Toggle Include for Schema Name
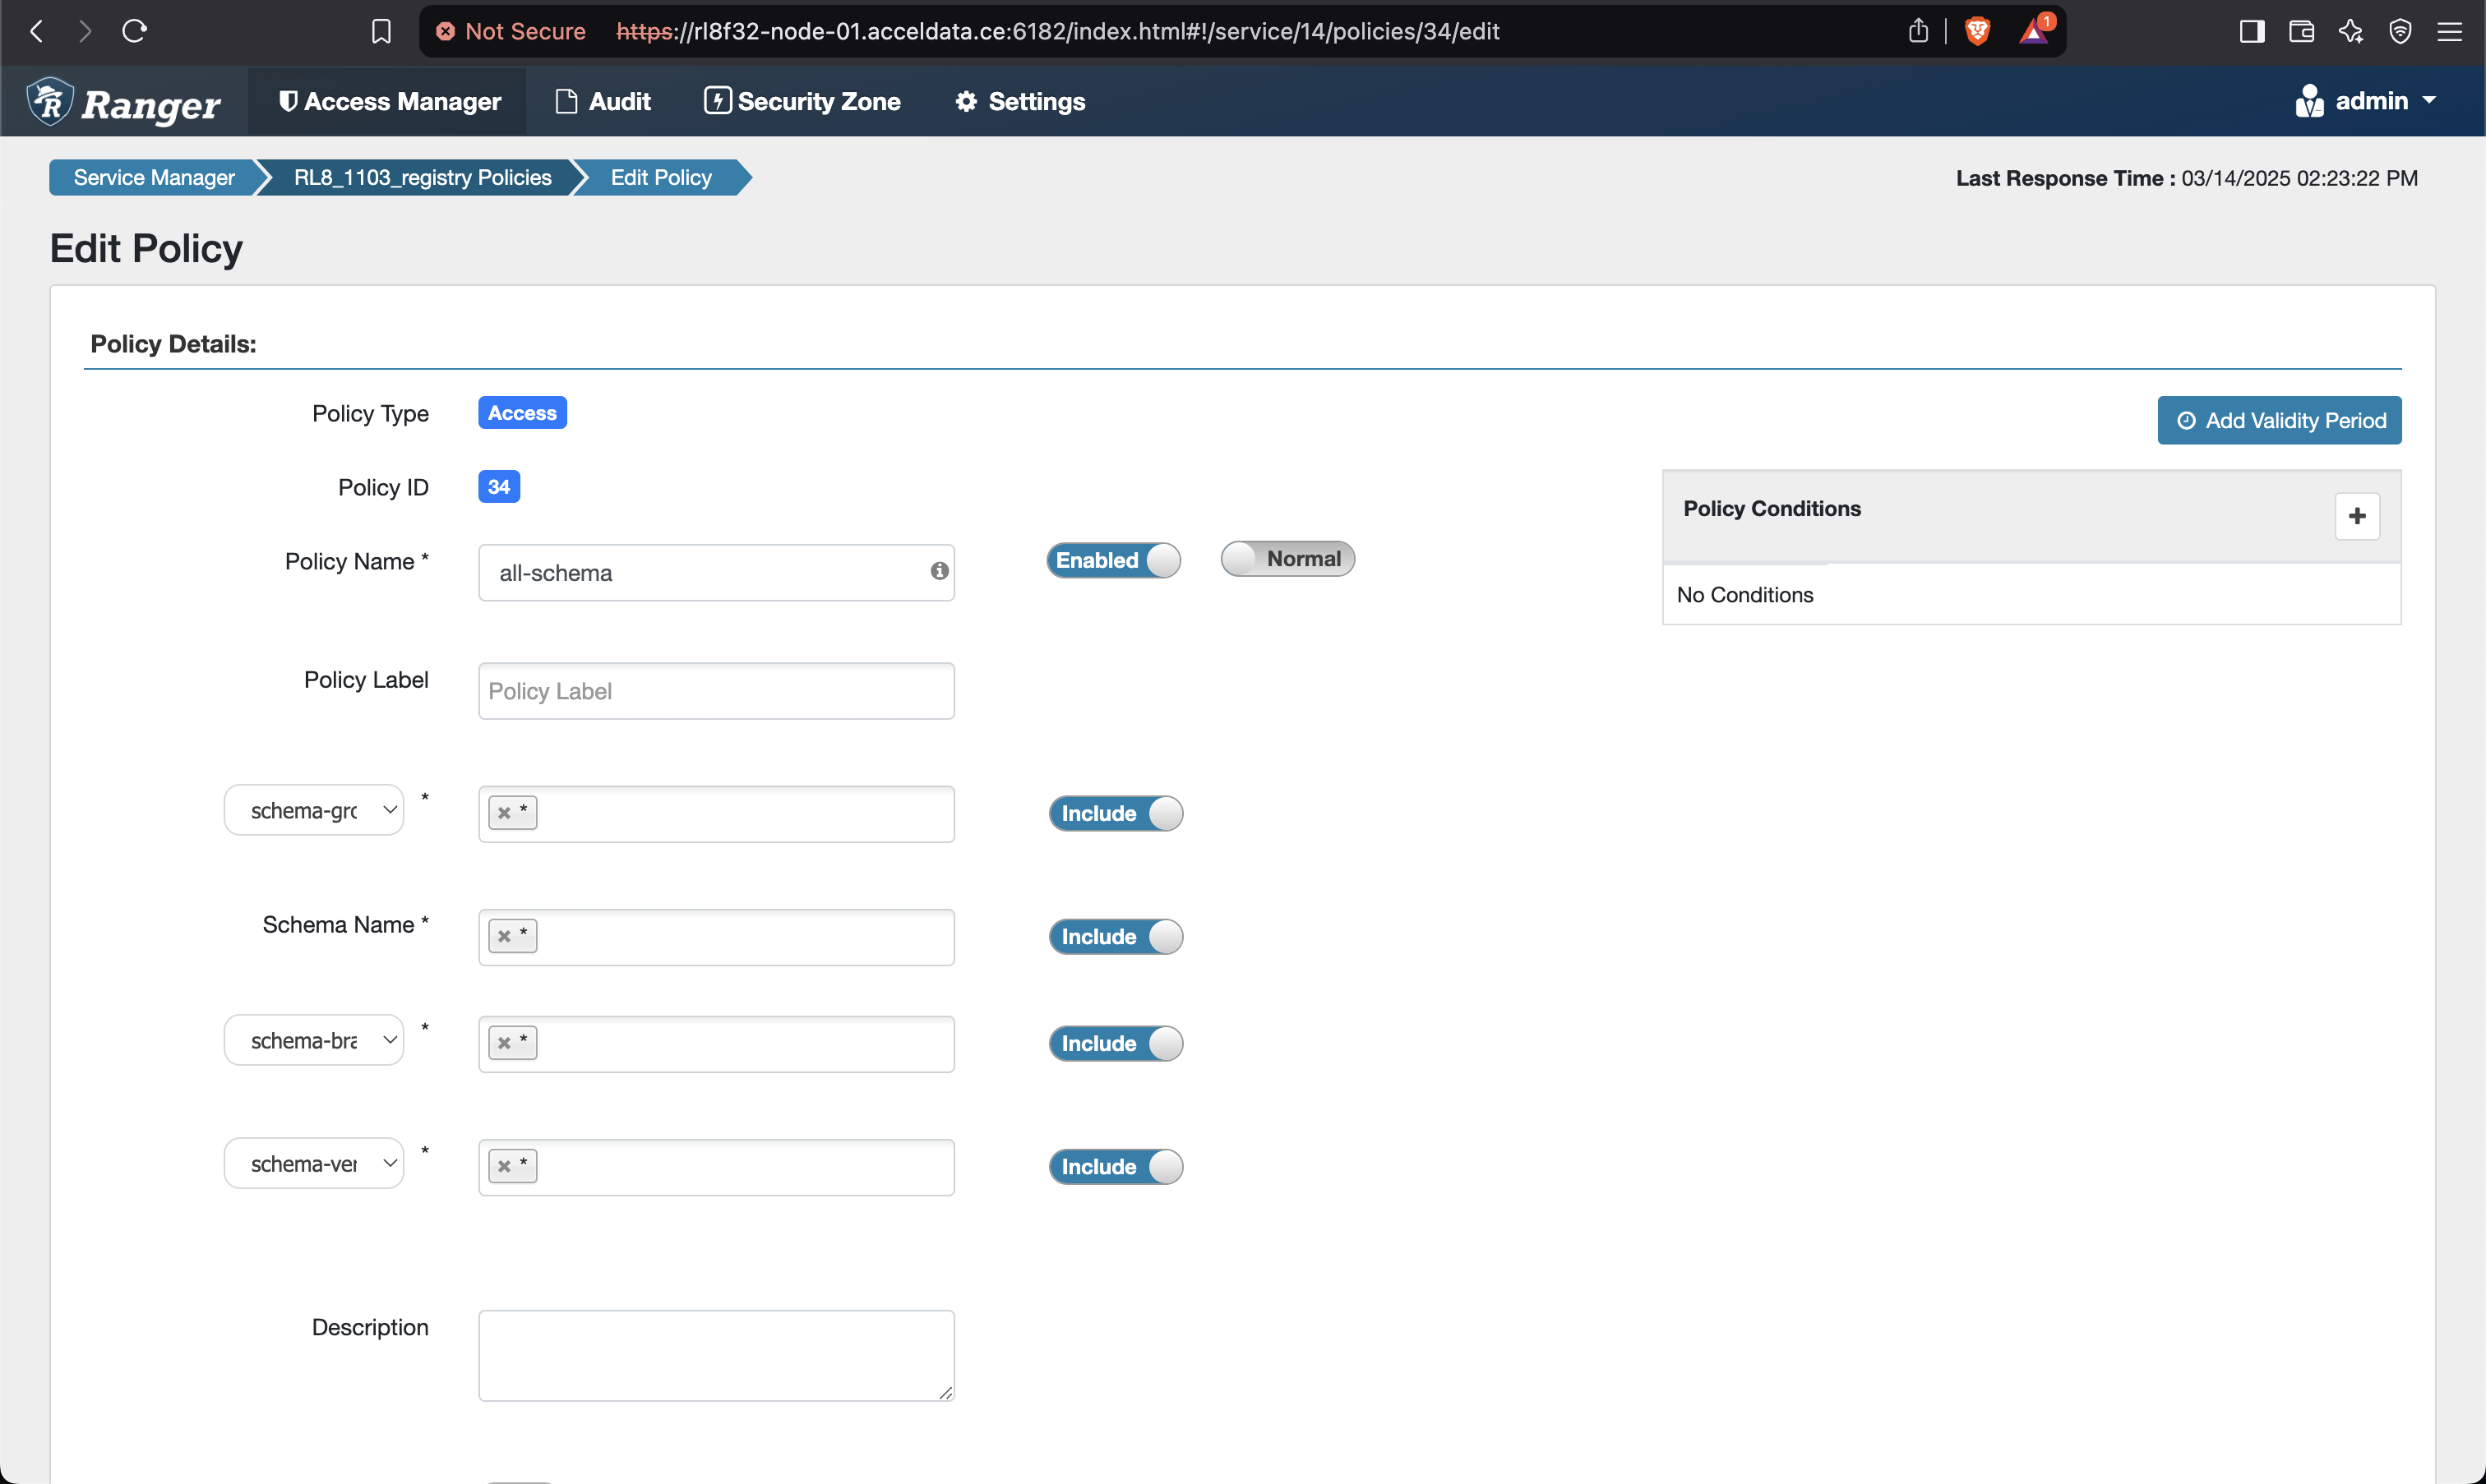 (1116, 936)
